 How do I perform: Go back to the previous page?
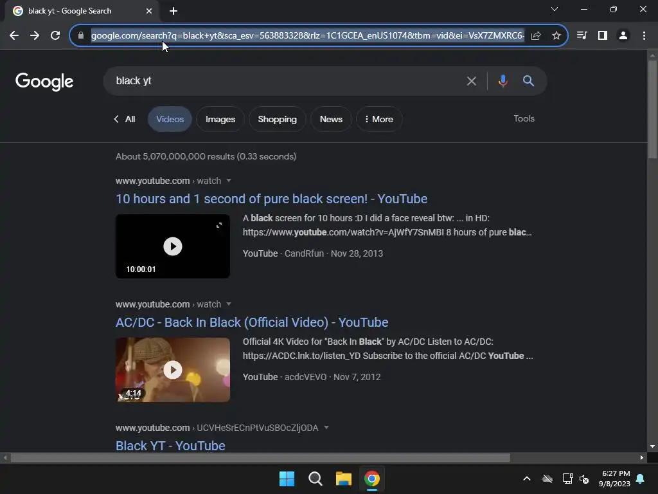pos(14,36)
